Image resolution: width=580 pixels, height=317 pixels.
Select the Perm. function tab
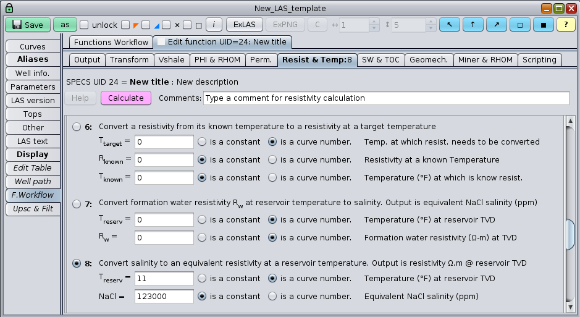point(261,60)
